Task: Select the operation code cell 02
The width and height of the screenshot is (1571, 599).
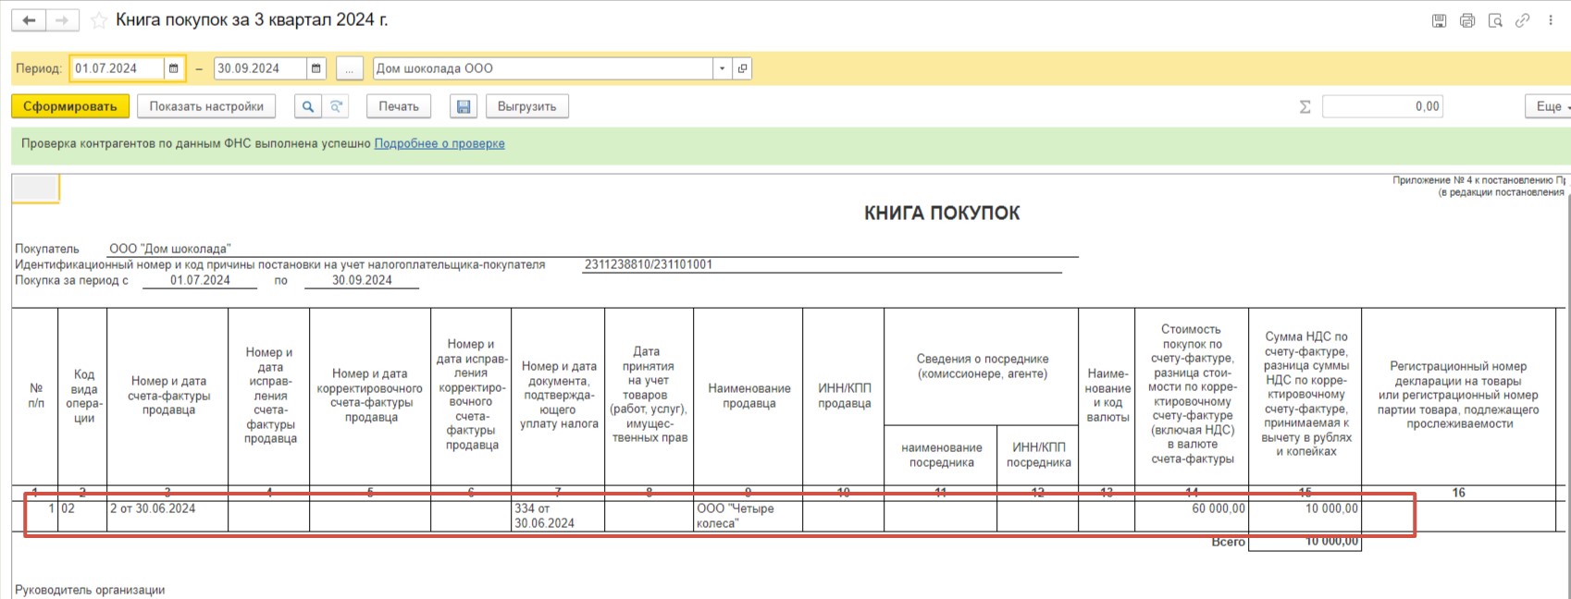Action: click(82, 516)
